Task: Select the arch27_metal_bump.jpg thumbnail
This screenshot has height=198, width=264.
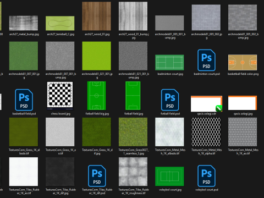Action: pos(24,23)
